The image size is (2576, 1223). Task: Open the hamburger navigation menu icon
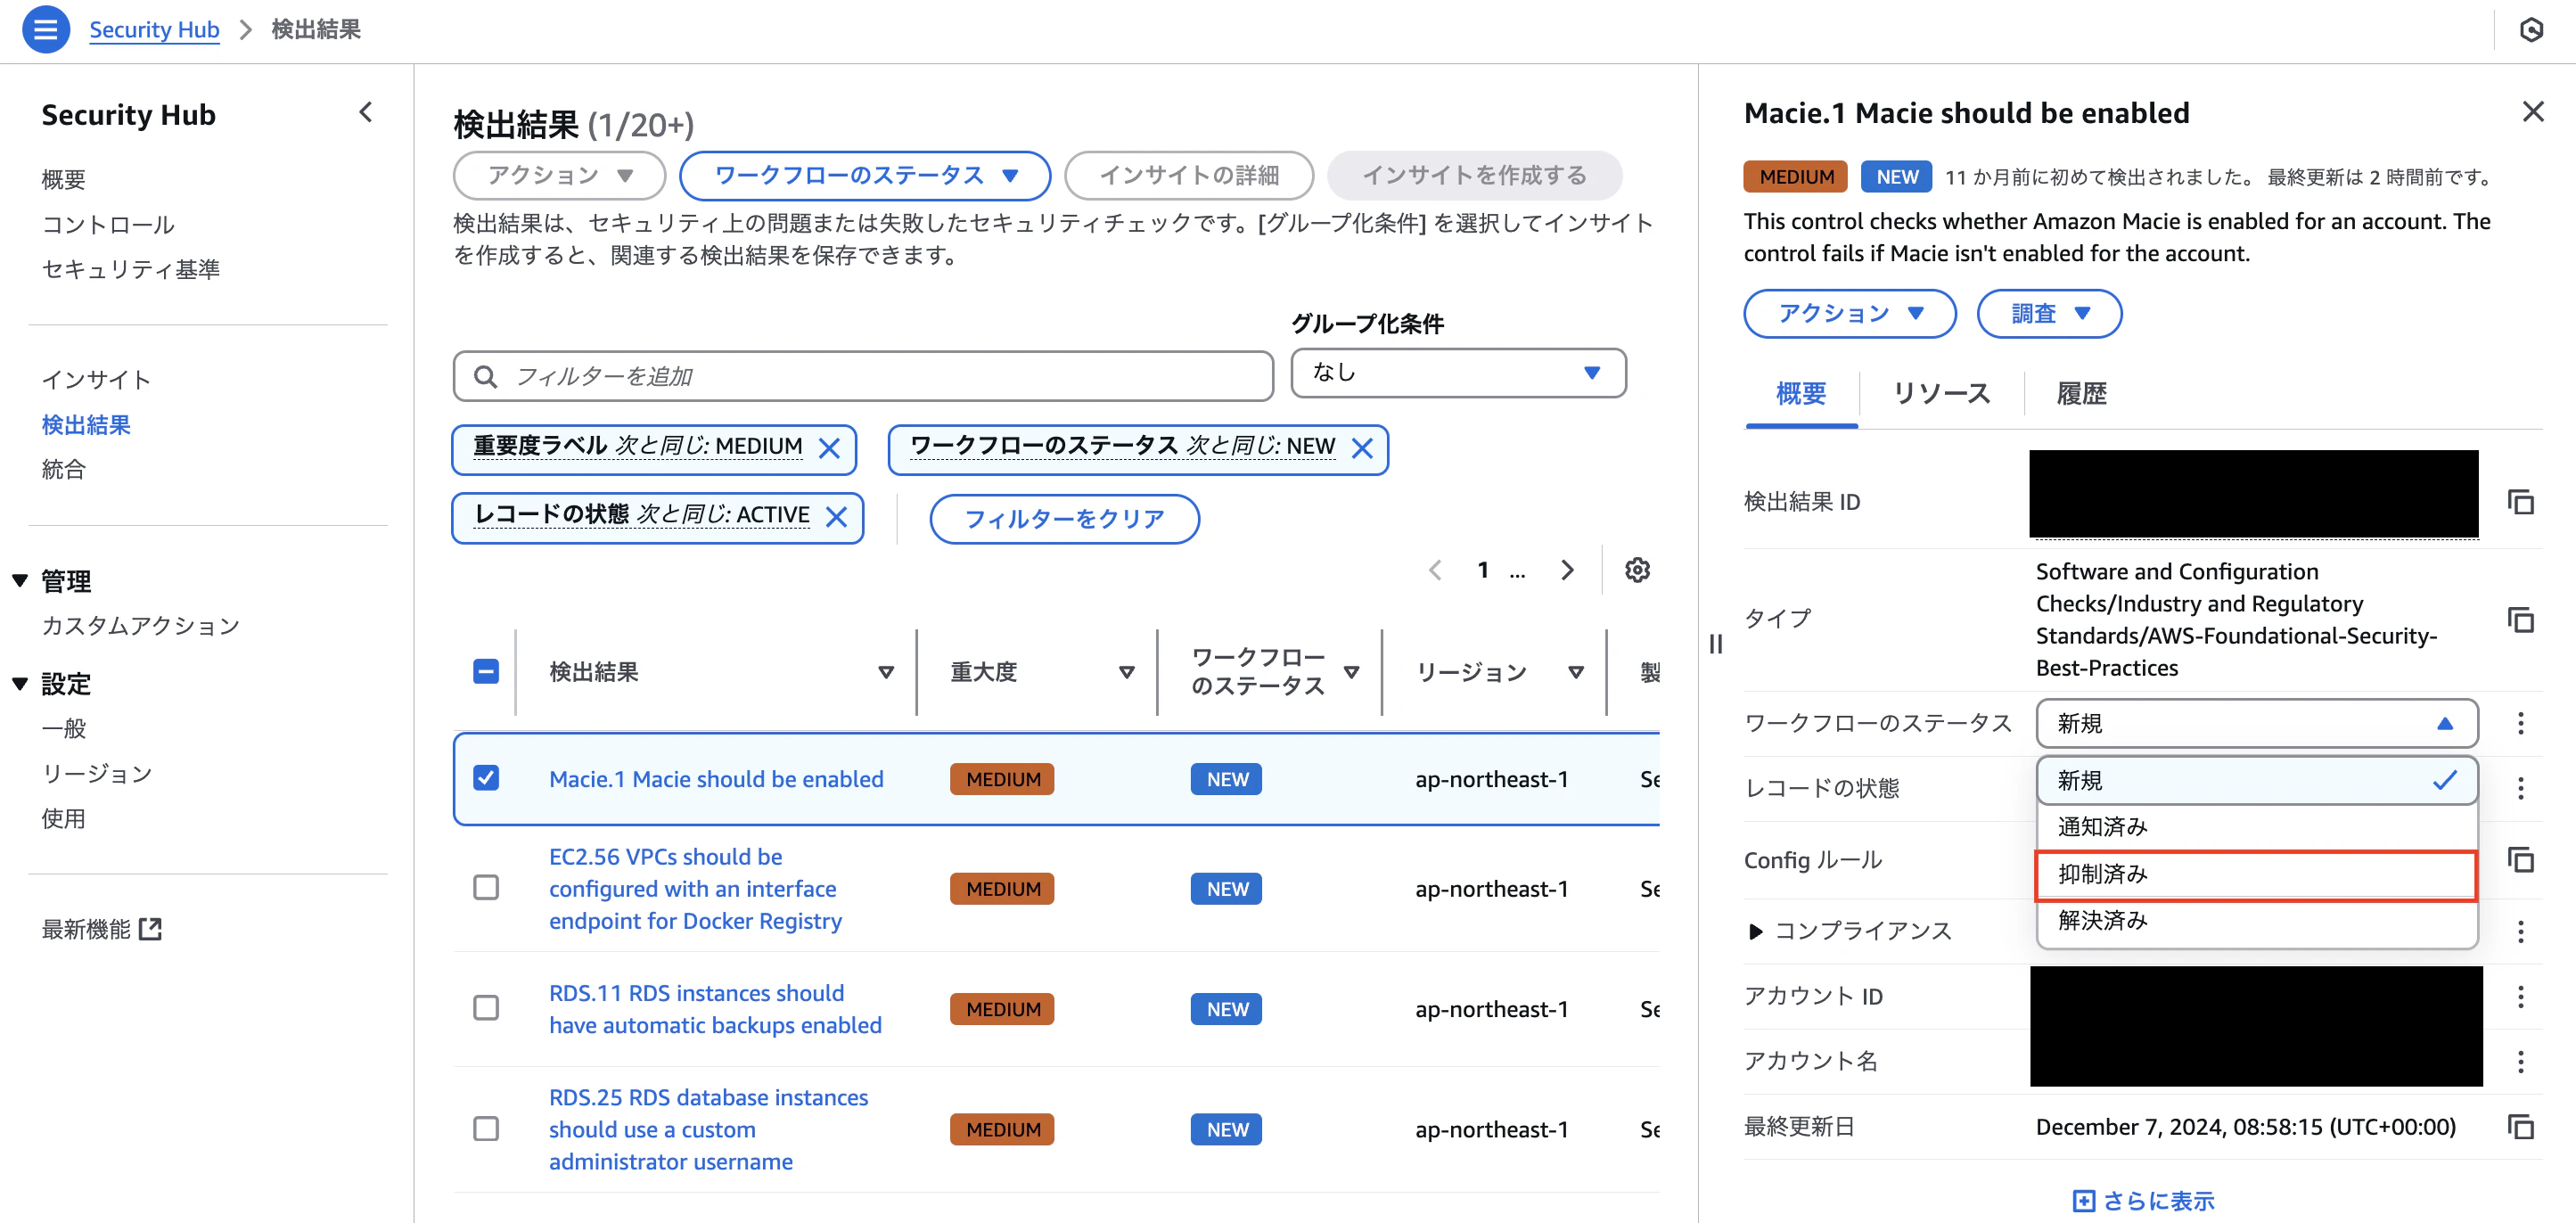(45, 29)
